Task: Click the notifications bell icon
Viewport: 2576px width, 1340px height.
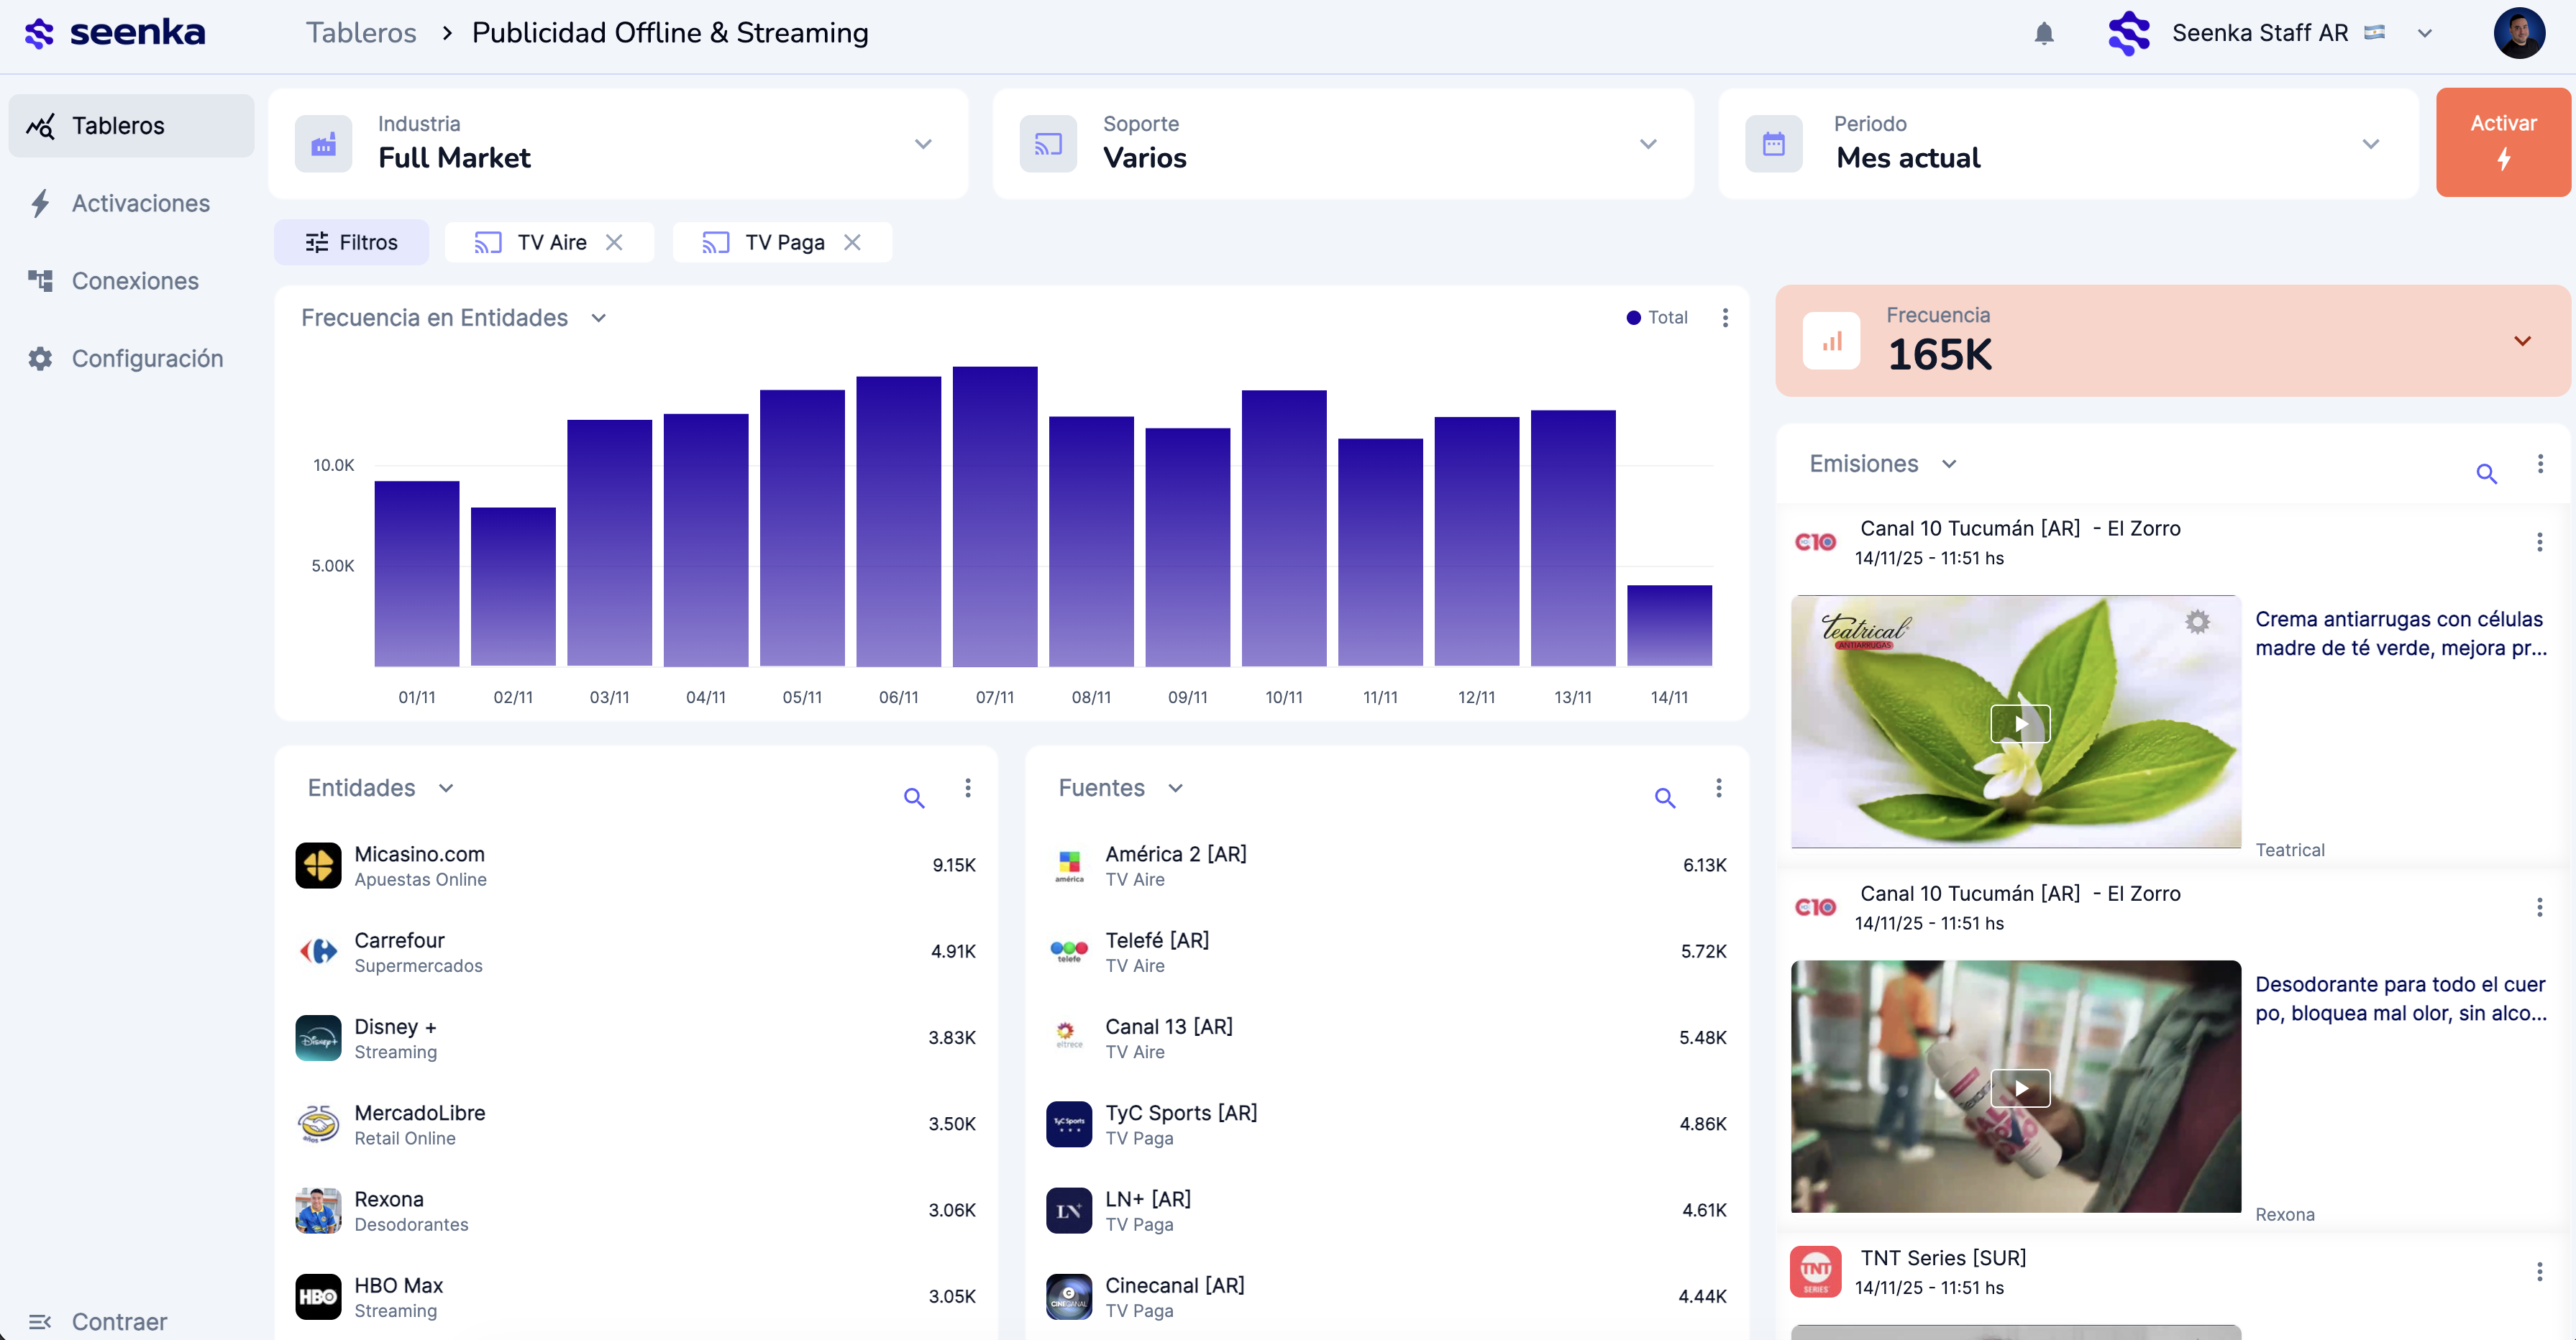Action: point(2043,34)
